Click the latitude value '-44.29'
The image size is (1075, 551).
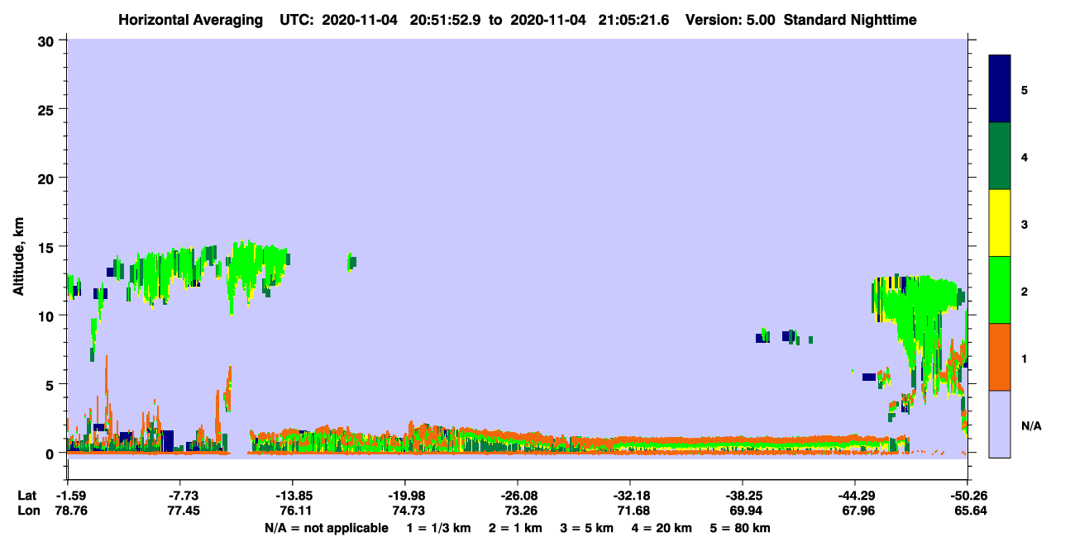tap(855, 496)
